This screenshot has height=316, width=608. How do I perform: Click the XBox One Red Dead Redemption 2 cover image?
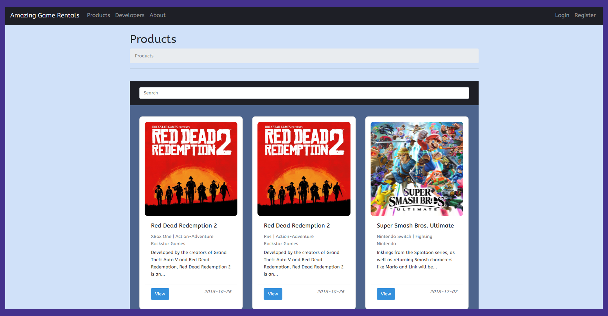tap(191, 169)
